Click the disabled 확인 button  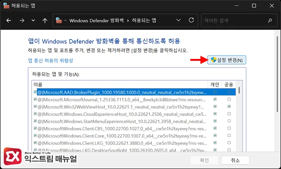(204, 160)
